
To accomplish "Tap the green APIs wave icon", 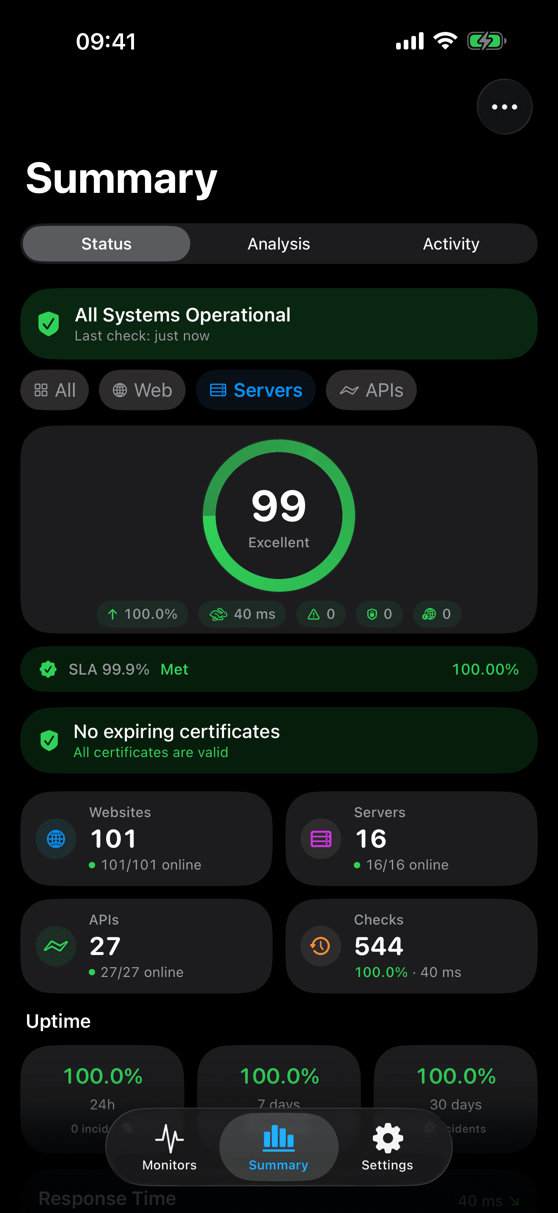I will [x=56, y=946].
